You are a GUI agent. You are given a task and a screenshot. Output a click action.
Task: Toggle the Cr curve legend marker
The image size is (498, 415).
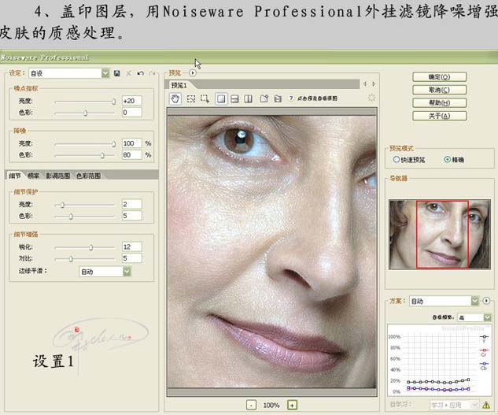click(x=484, y=352)
